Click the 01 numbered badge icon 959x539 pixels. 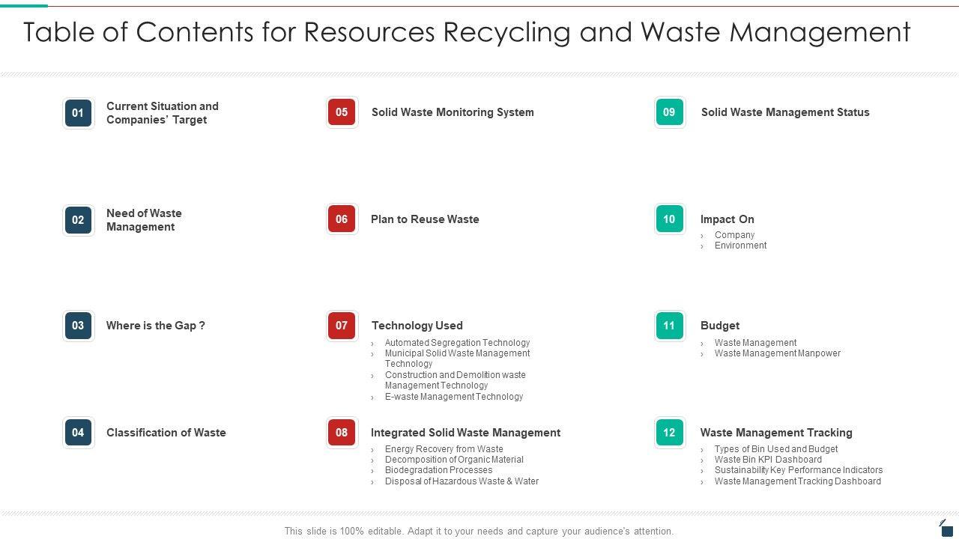[x=78, y=113]
